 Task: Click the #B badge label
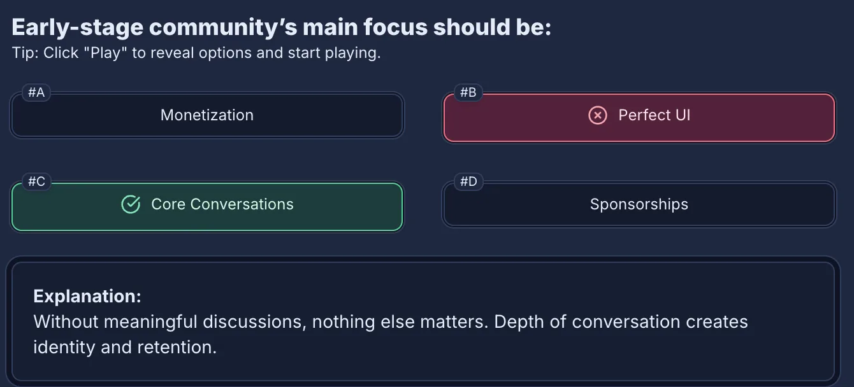pos(468,92)
